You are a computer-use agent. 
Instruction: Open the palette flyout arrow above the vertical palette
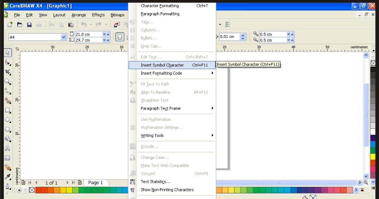[373, 51]
